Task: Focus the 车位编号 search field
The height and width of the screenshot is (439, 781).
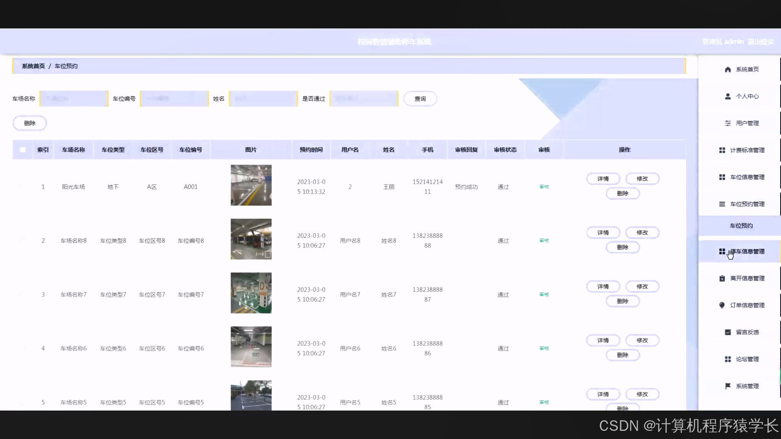Action: pos(175,99)
